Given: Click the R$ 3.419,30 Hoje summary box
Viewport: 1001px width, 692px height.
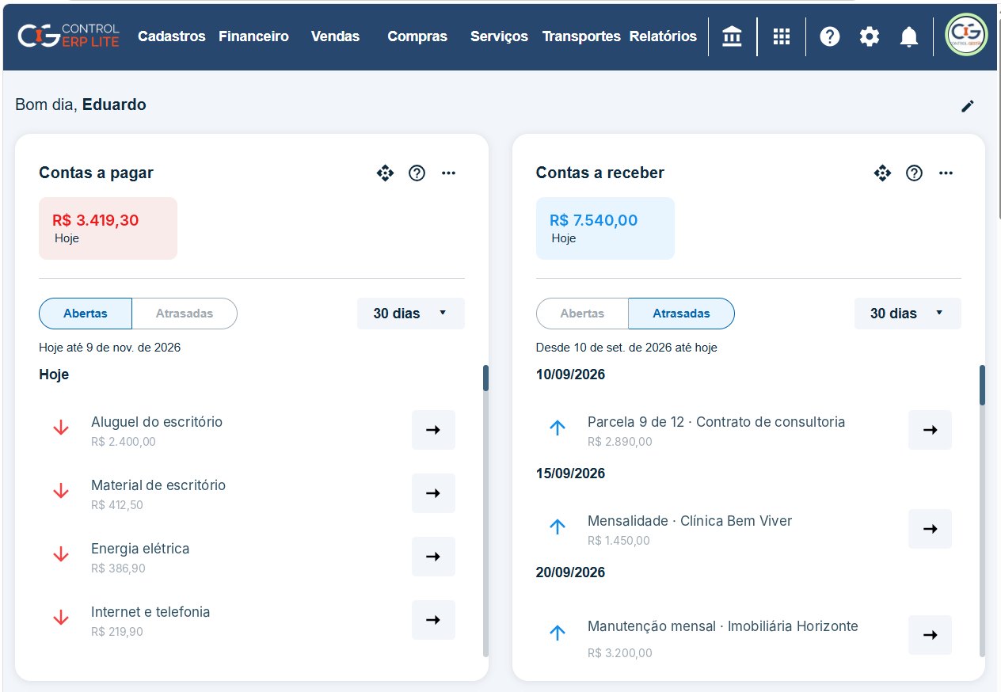Looking at the screenshot, I should click(x=108, y=228).
